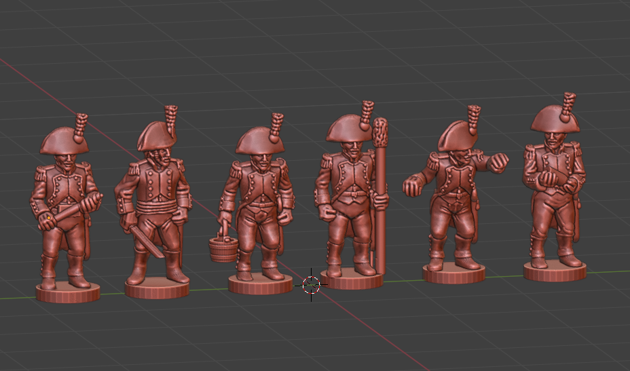Click the round base of far-right soldier
630x371 pixels.
point(555,272)
